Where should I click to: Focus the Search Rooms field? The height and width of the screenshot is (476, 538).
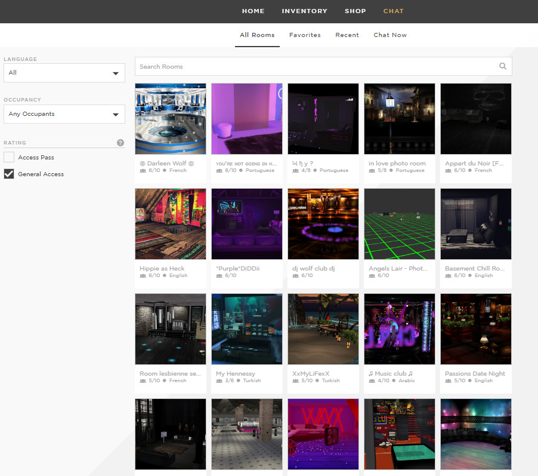pos(323,66)
